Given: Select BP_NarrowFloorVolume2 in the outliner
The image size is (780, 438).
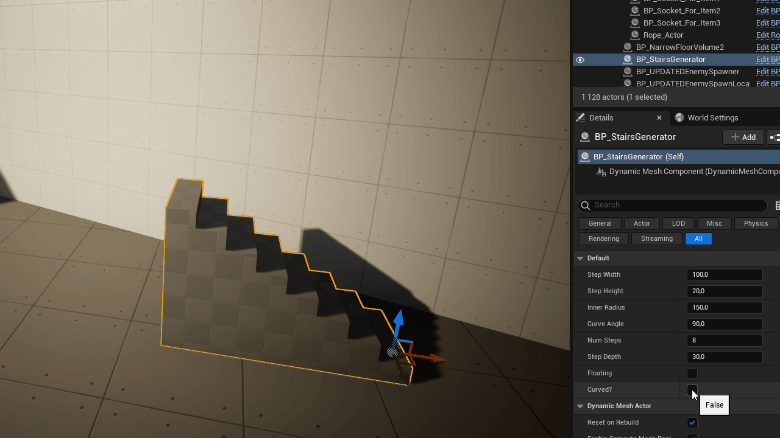Looking at the screenshot, I should [680, 47].
